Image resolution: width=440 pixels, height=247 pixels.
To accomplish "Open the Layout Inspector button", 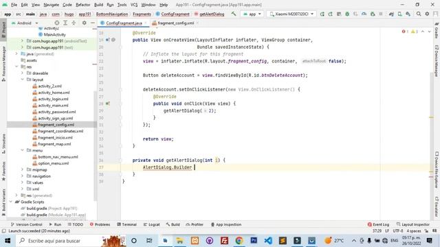I will [x=412, y=224].
